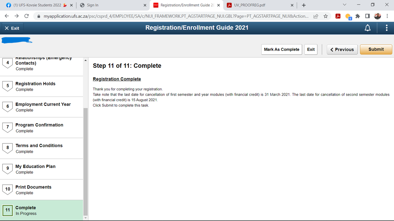The width and height of the screenshot is (394, 221).
Task: Switch to the UV_PROOFREG.pdf tab
Action: pos(261,5)
